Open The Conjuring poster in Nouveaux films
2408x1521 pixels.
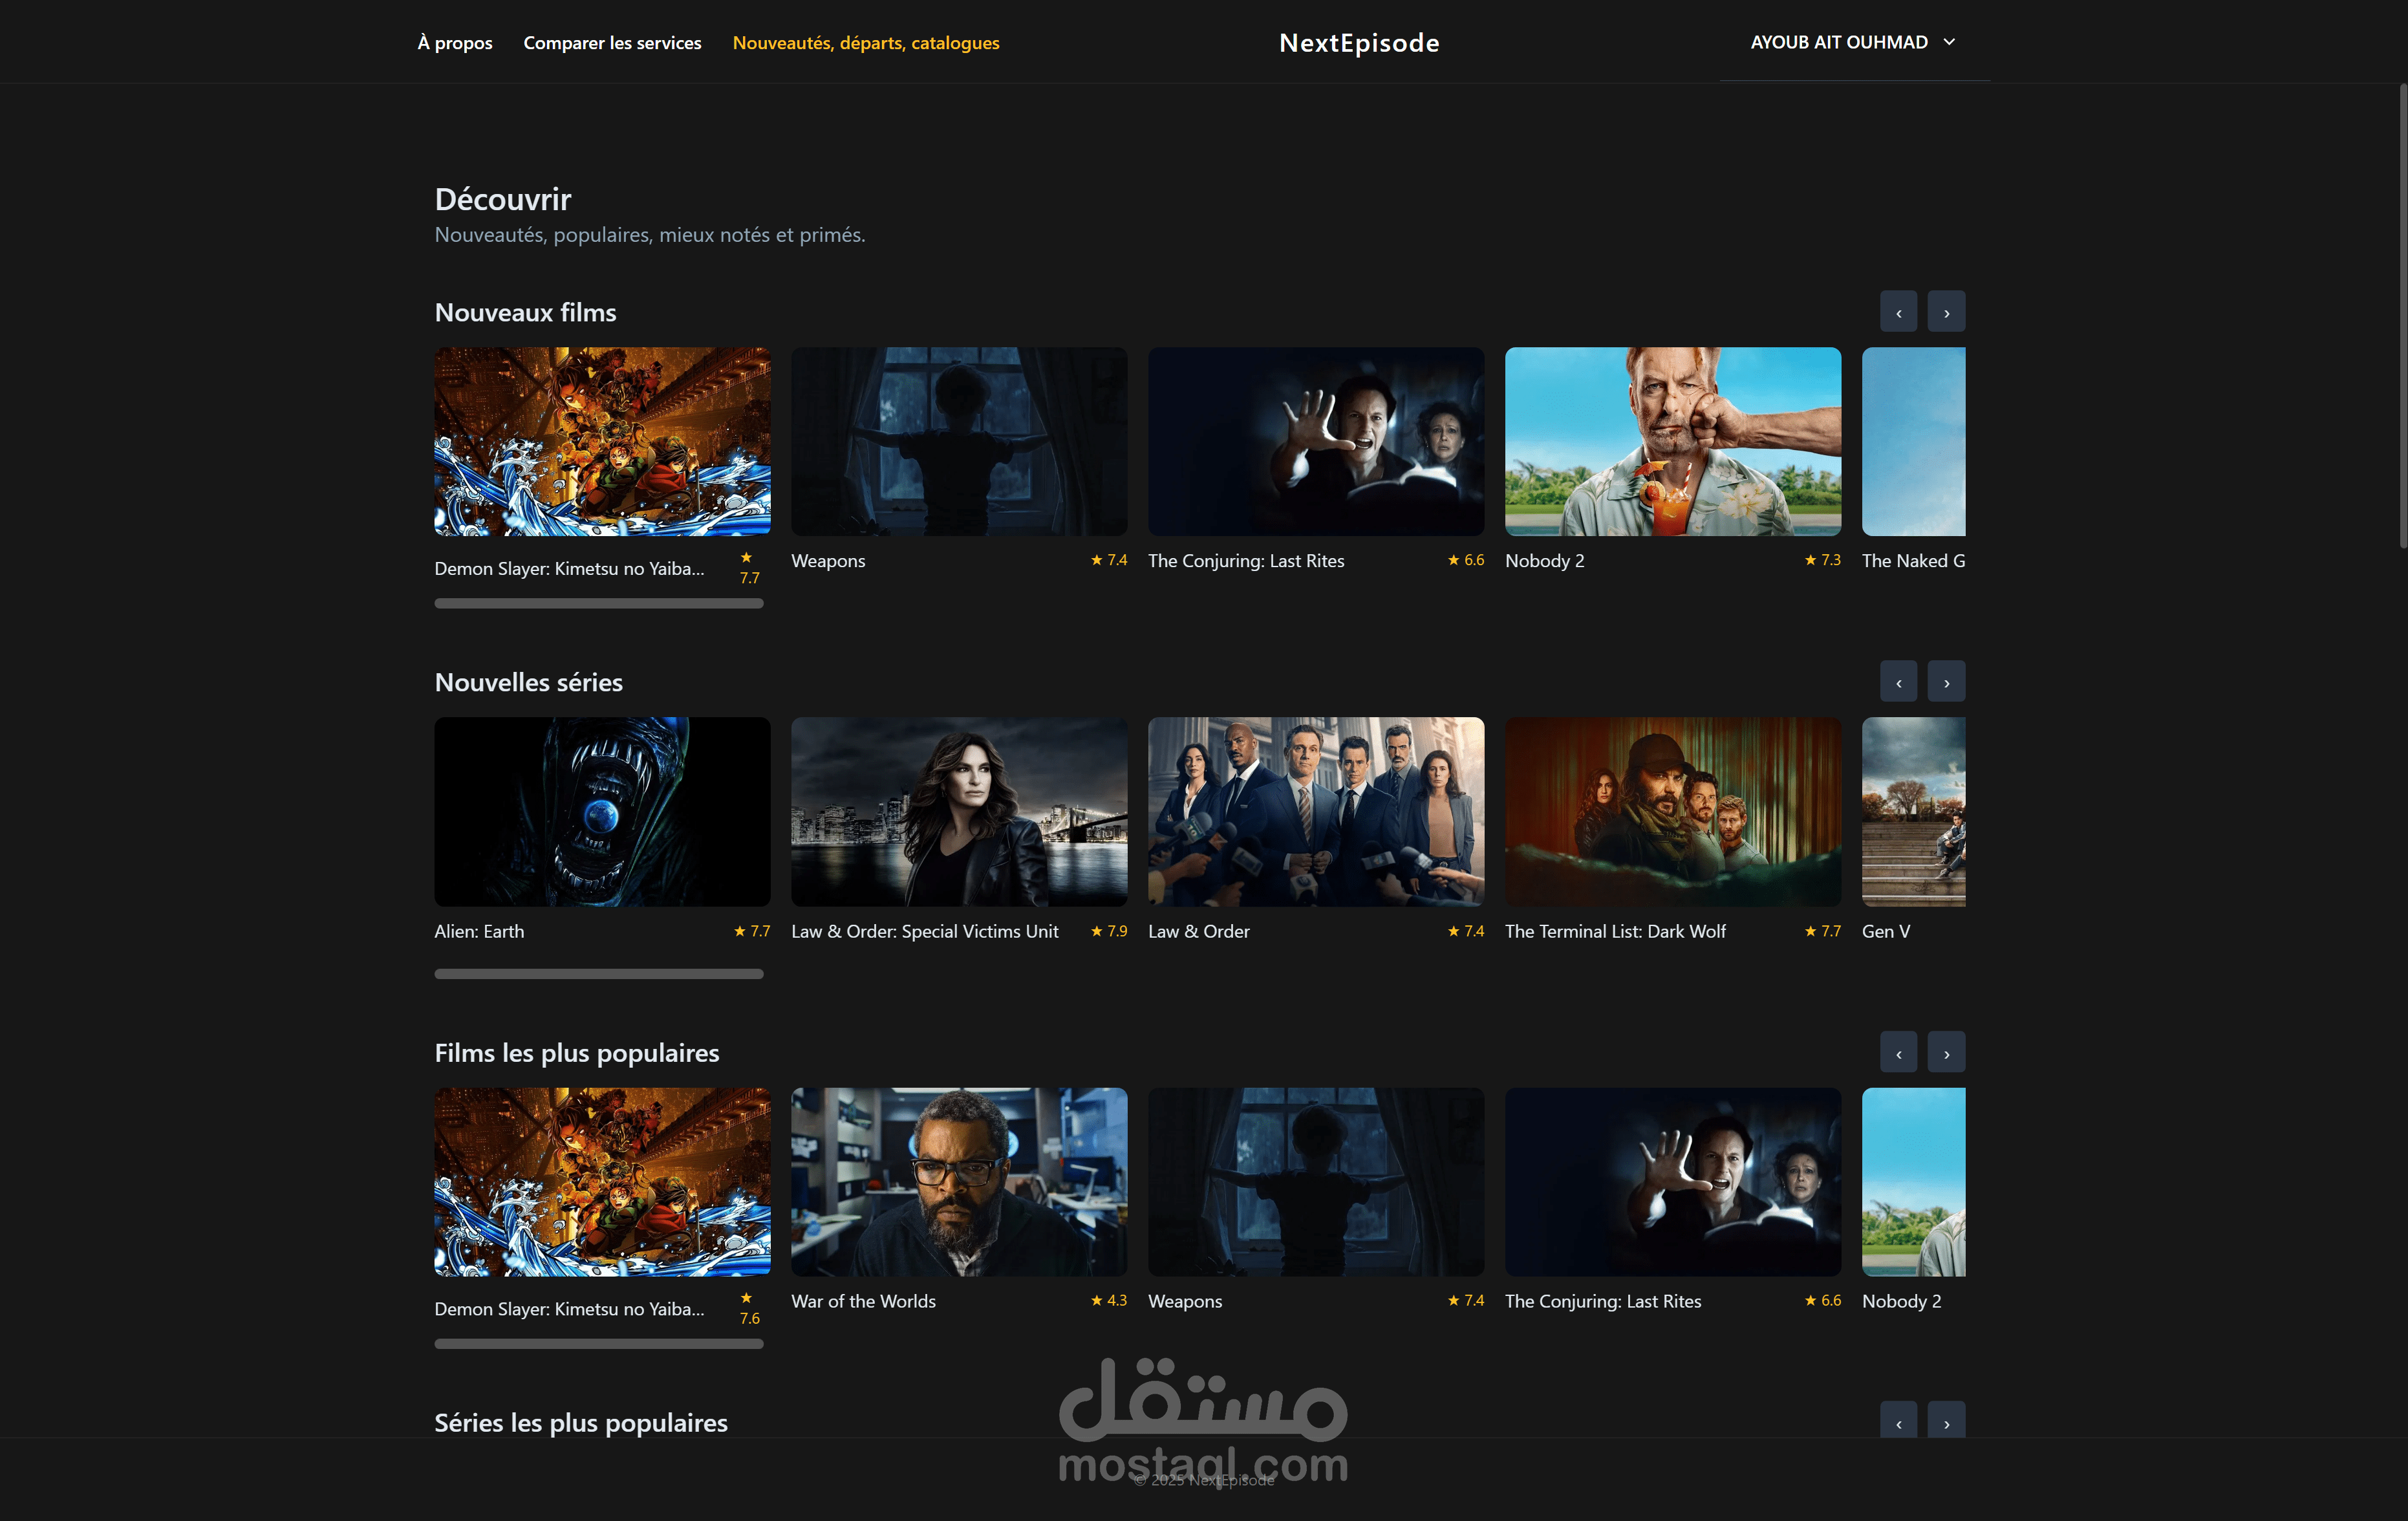pos(1316,441)
